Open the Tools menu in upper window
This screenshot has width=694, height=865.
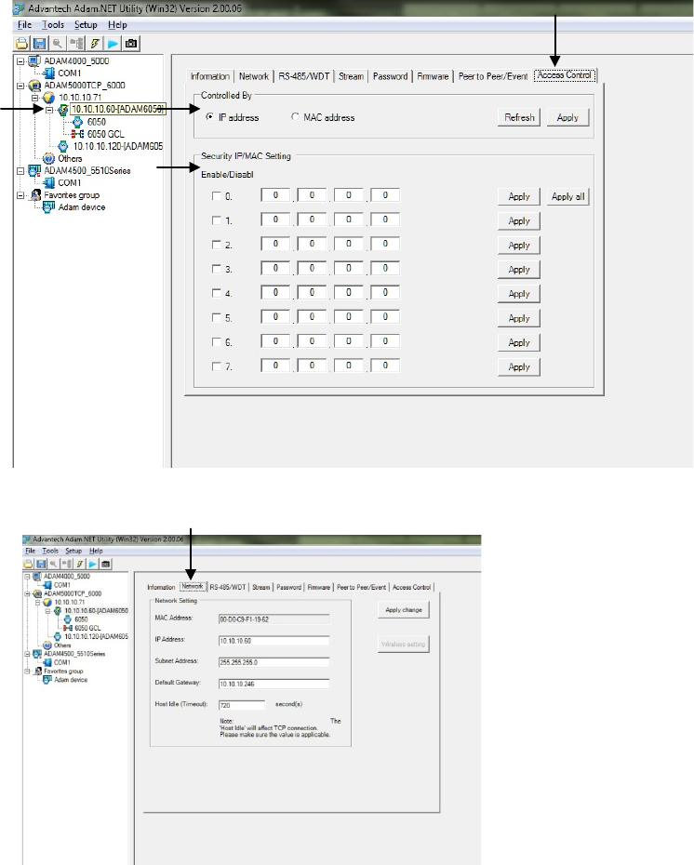(53, 25)
